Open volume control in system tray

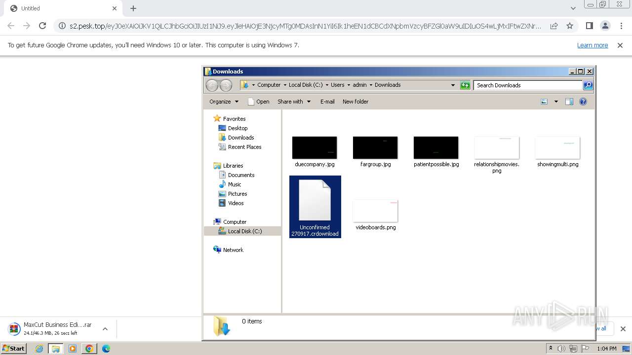561,349
